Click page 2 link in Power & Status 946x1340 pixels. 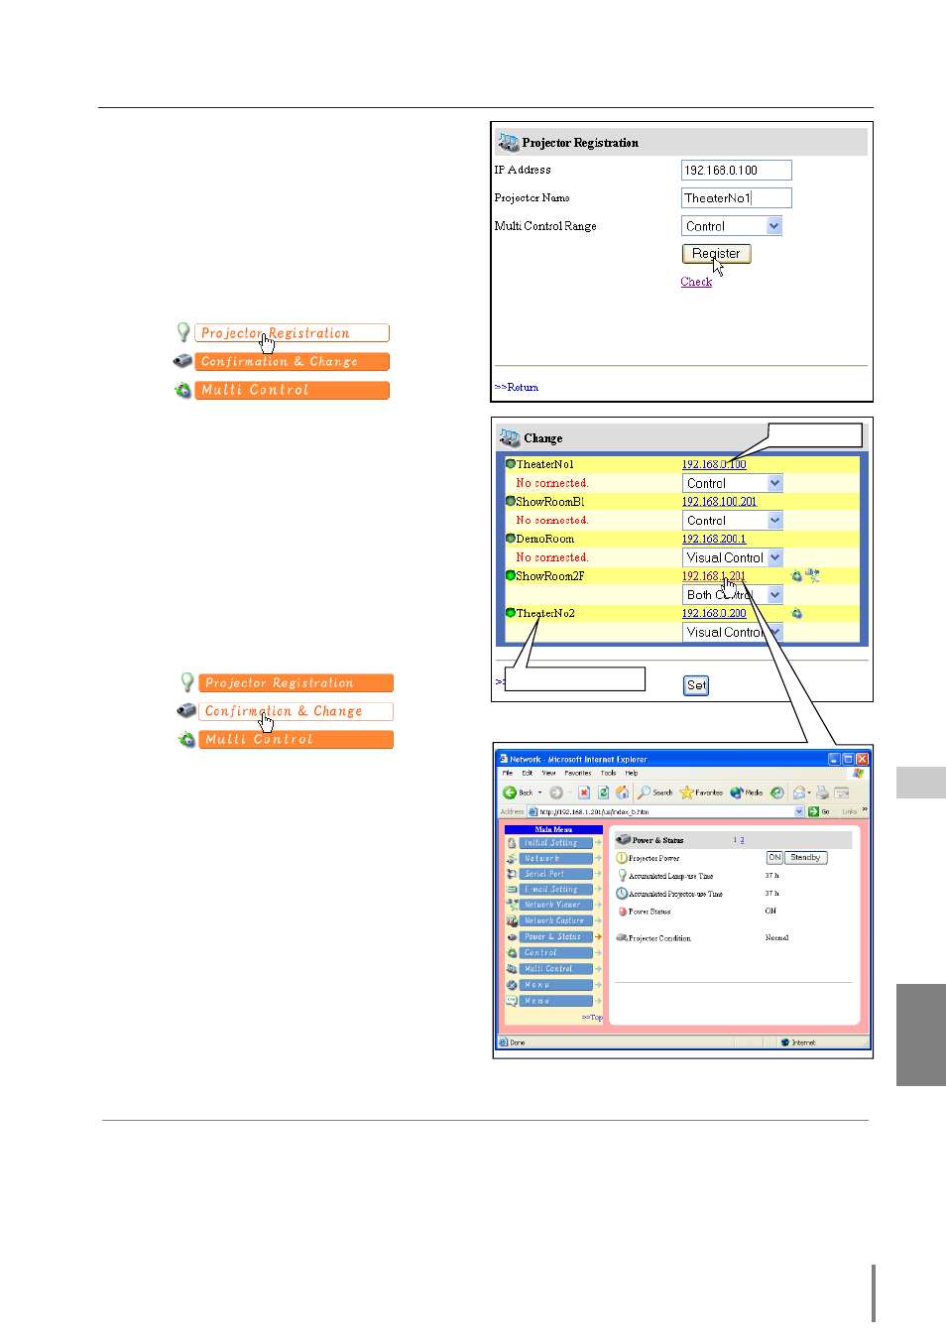coord(742,840)
